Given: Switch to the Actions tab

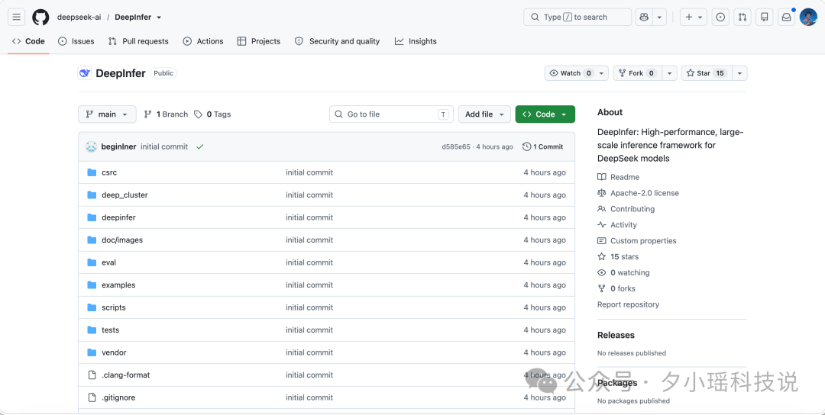Looking at the screenshot, I should (203, 41).
